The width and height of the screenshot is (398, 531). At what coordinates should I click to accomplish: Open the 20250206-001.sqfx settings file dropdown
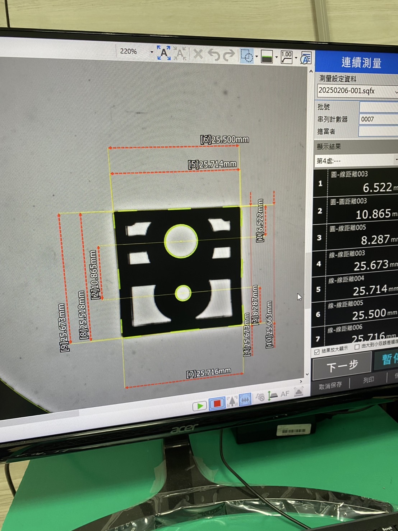[x=396, y=92]
